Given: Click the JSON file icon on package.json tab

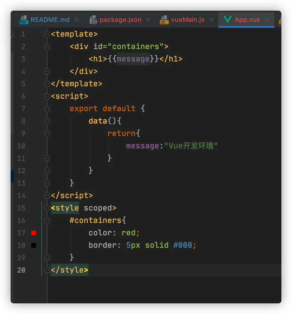Looking at the screenshot, I should click(93, 20).
